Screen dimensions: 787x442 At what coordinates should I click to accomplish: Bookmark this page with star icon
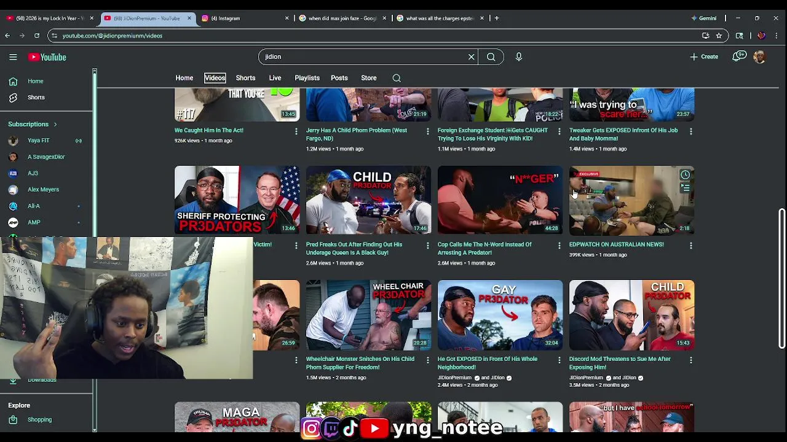(719, 36)
